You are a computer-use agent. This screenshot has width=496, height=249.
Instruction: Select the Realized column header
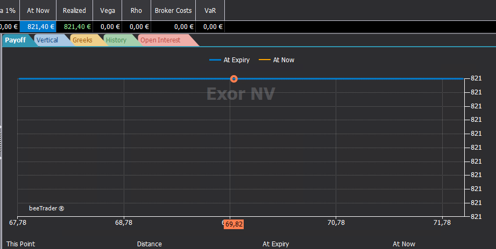click(x=74, y=10)
